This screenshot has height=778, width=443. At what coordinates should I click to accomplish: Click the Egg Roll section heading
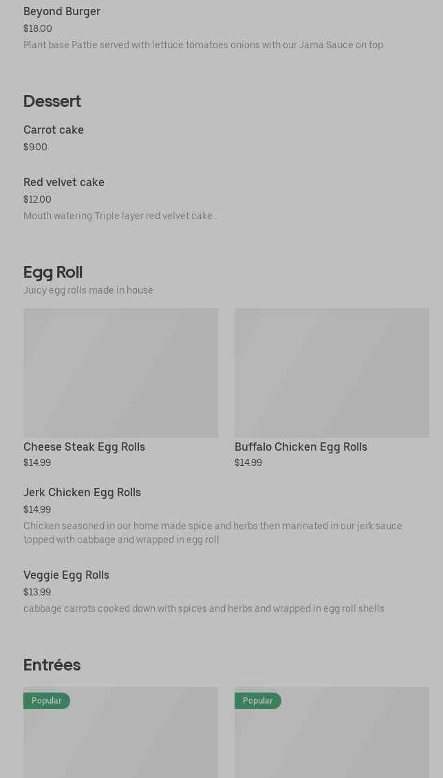pos(53,272)
